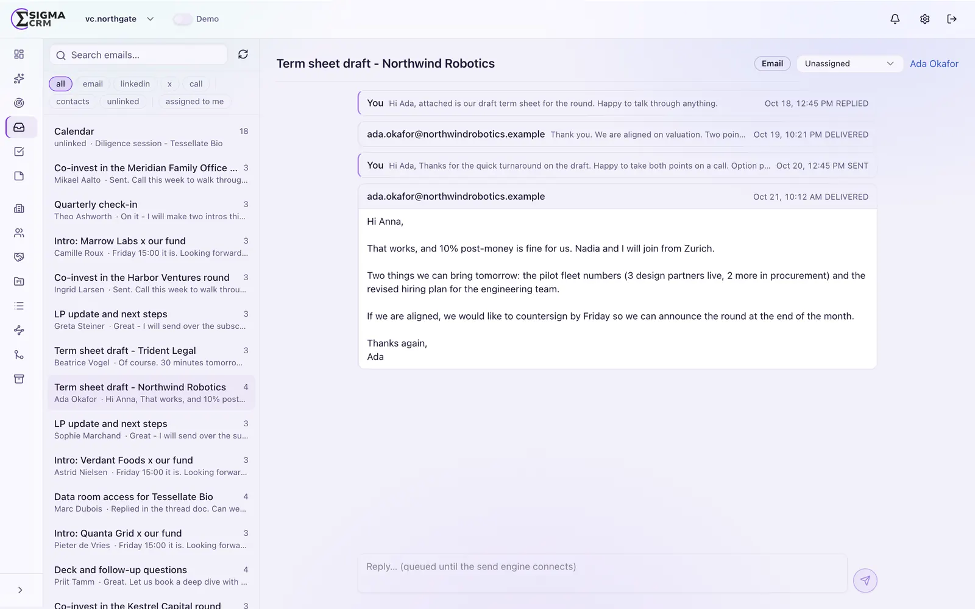Filter emails by 'linkedin' chip

[x=135, y=84]
